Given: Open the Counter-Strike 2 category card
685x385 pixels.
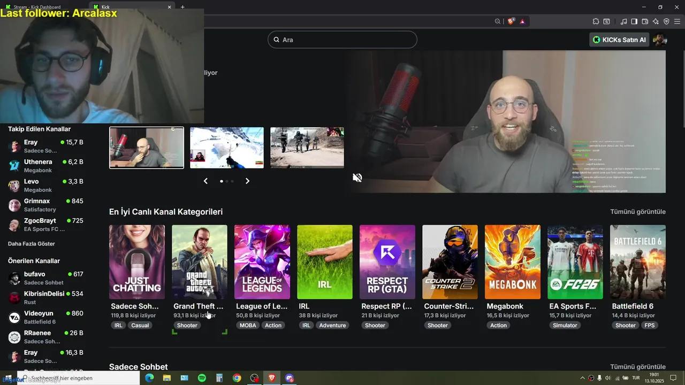Looking at the screenshot, I should (450, 262).
